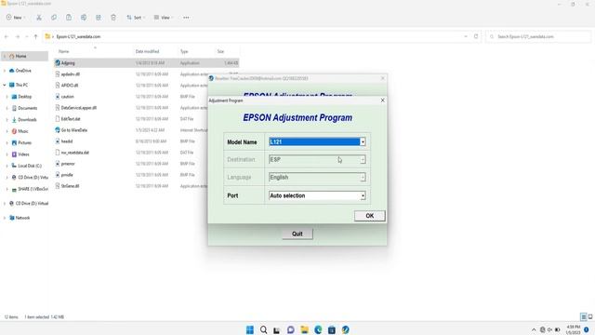Click the Copy icon in Explorer toolbar
Viewport: 595px width, 335px height.
[54, 18]
